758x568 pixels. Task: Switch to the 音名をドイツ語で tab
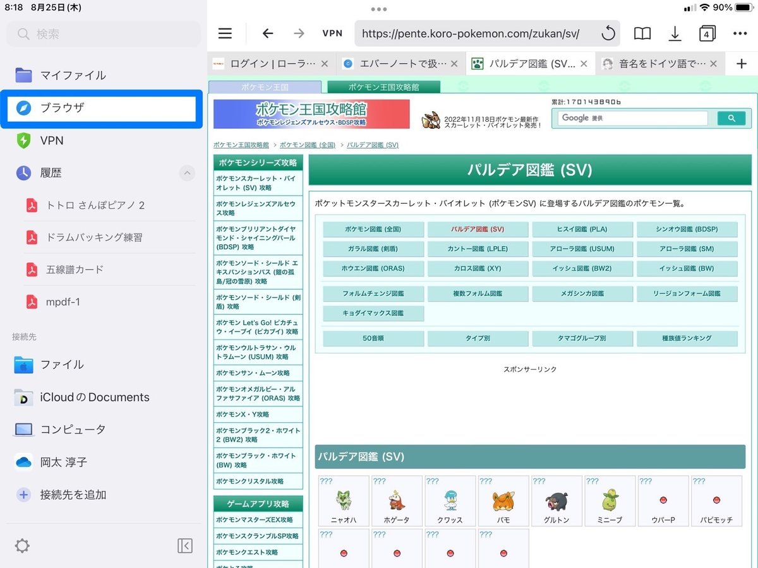(659, 64)
